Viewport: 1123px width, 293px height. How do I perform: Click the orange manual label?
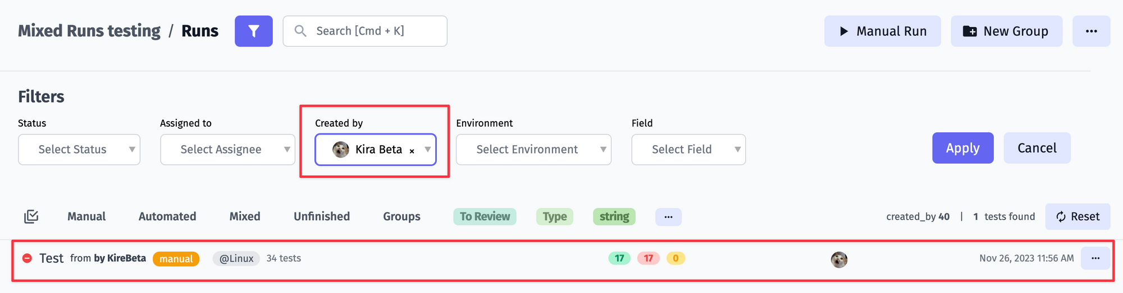coord(176,259)
